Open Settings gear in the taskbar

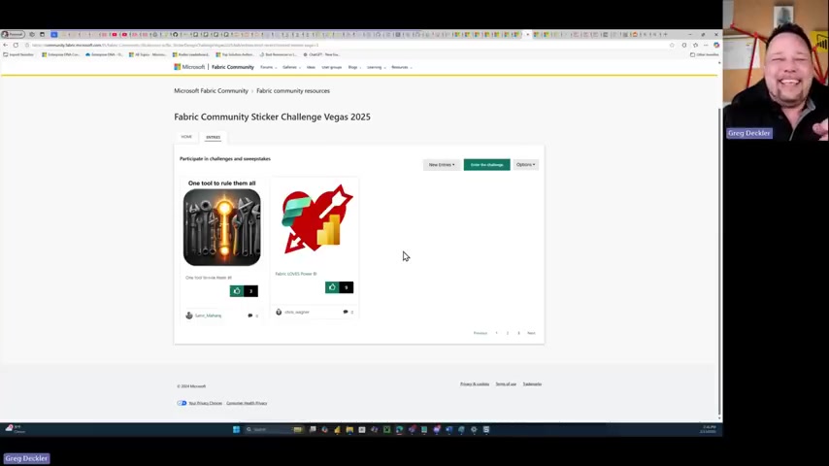point(474,429)
